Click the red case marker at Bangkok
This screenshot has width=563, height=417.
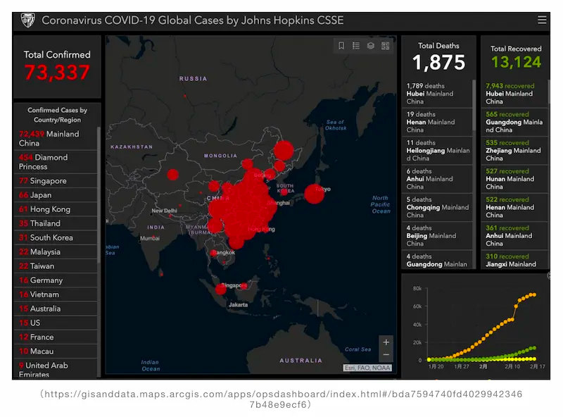click(x=213, y=253)
